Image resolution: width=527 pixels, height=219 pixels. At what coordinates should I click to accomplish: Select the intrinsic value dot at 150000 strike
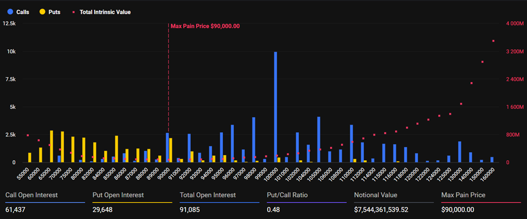click(x=482, y=62)
